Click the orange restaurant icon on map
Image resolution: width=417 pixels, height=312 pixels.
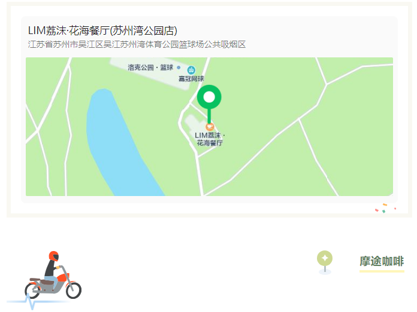click(x=210, y=127)
